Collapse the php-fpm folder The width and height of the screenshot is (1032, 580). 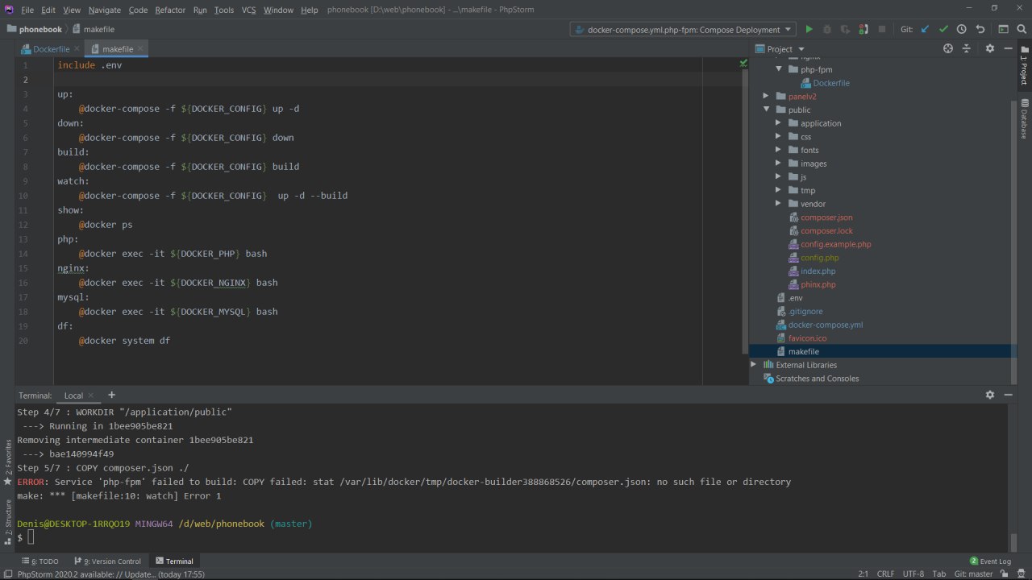point(779,69)
